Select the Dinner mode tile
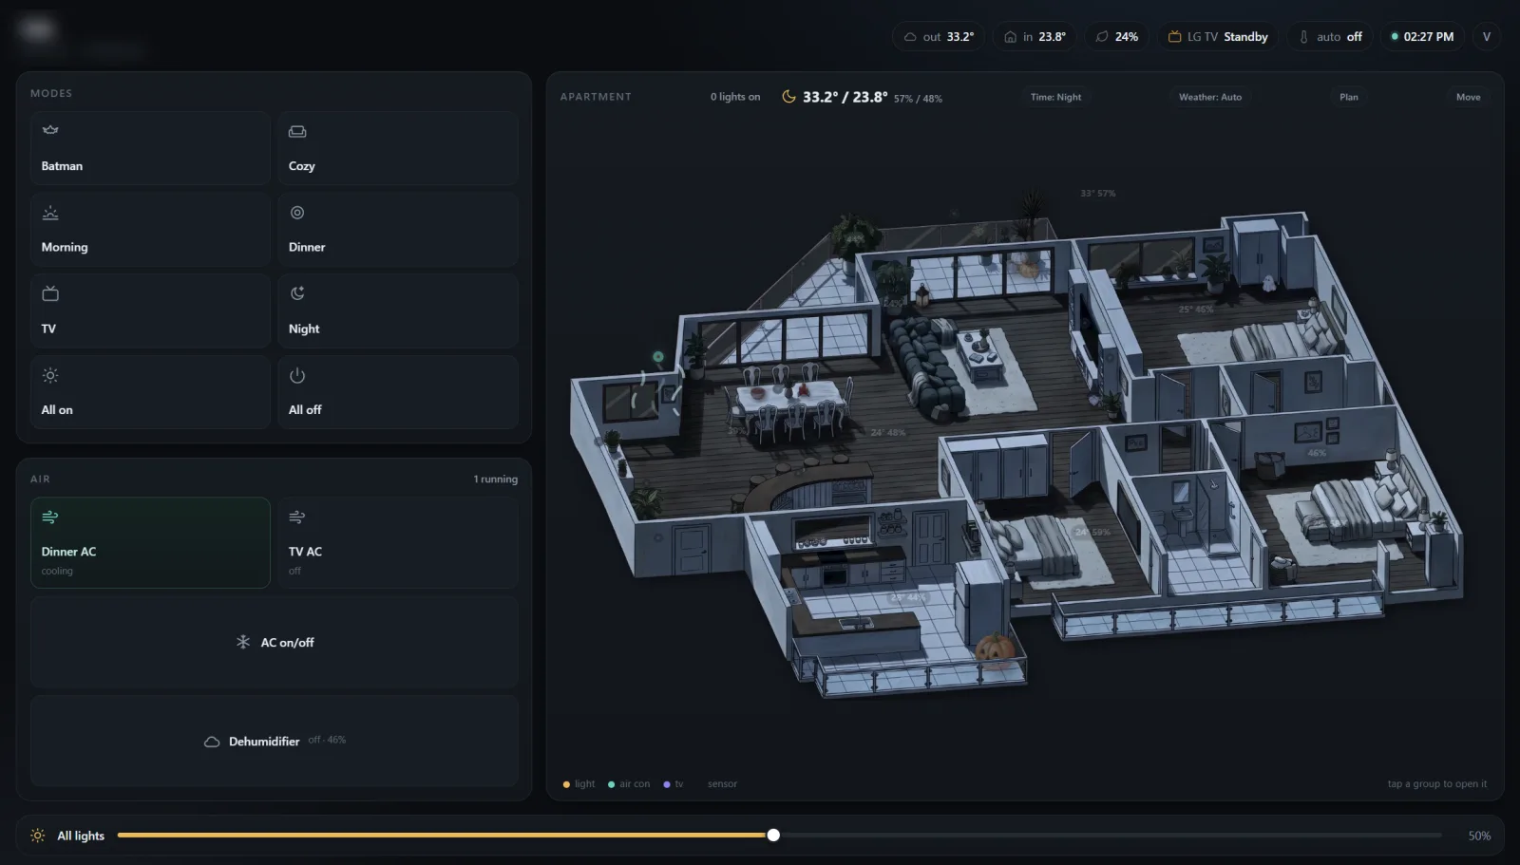 click(x=397, y=230)
